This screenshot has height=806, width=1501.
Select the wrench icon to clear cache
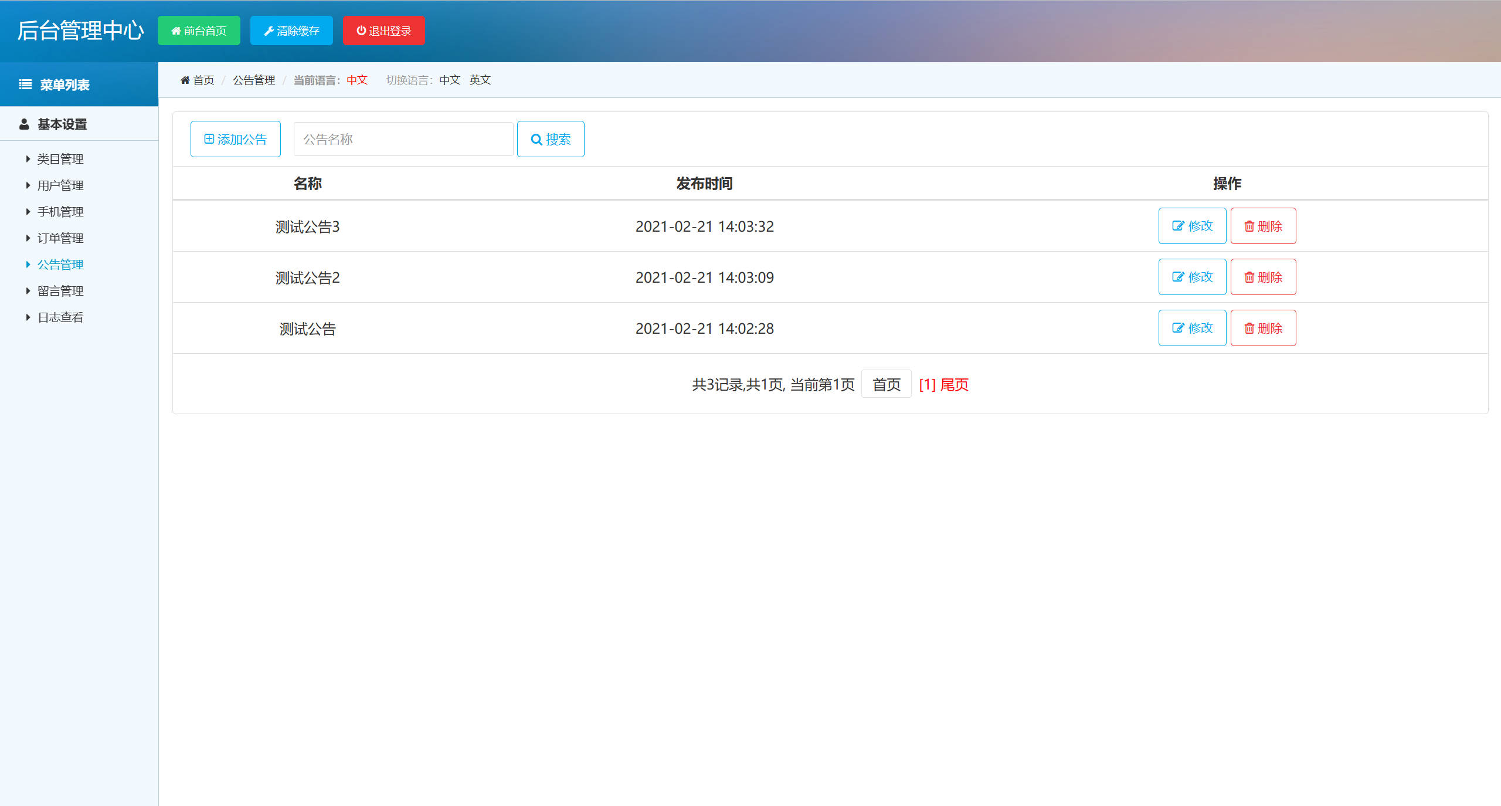pos(270,31)
